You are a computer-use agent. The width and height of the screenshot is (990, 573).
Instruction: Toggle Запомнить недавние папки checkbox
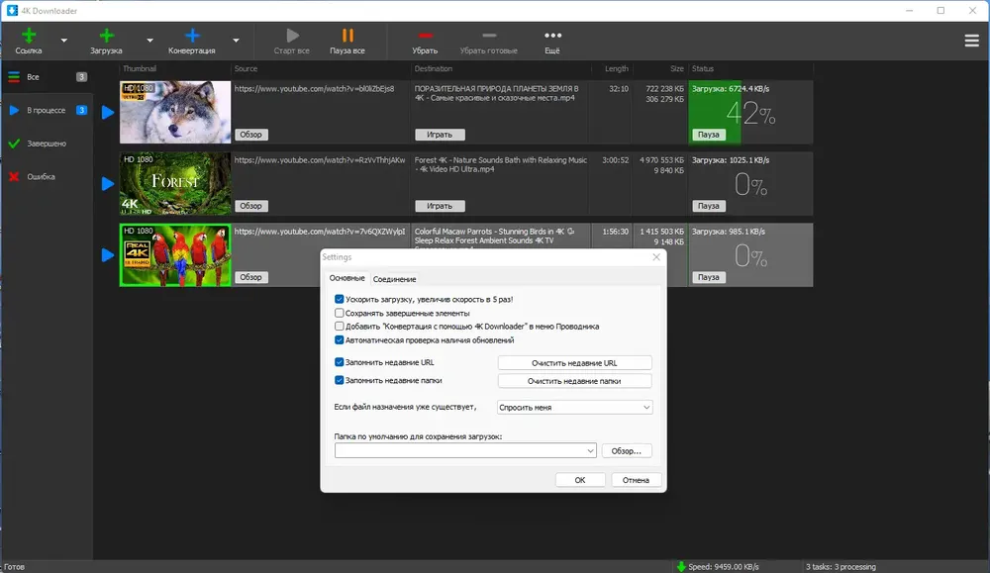coord(339,381)
